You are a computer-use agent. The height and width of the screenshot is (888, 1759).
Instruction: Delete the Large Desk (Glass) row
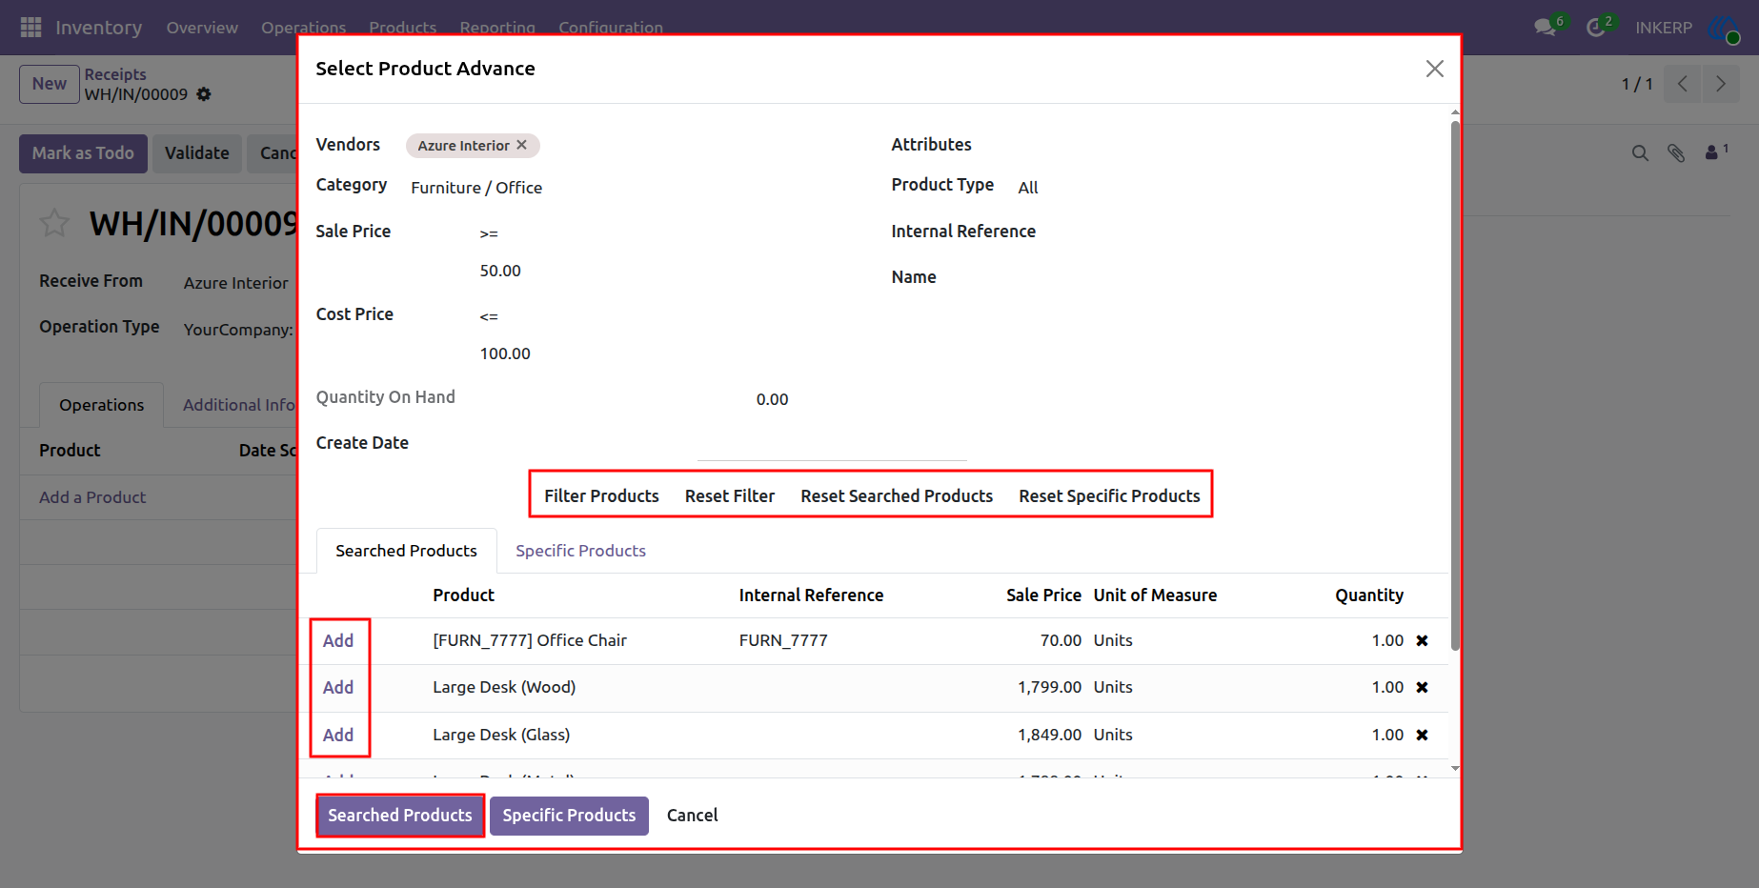[1422, 735]
